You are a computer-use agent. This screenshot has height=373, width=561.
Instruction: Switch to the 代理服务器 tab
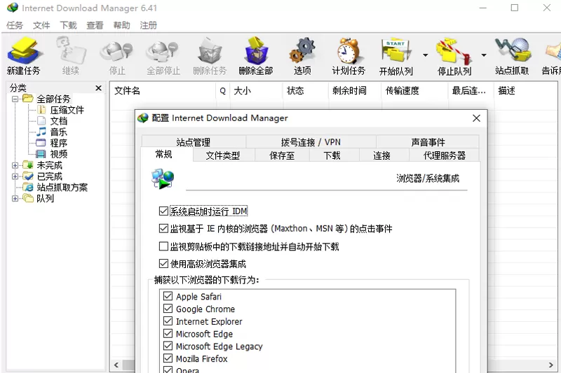pos(445,155)
